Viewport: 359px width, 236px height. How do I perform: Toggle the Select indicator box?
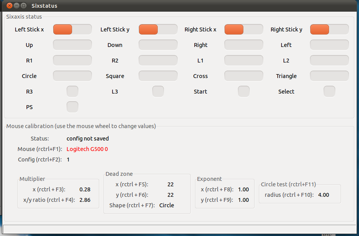(x=329, y=92)
